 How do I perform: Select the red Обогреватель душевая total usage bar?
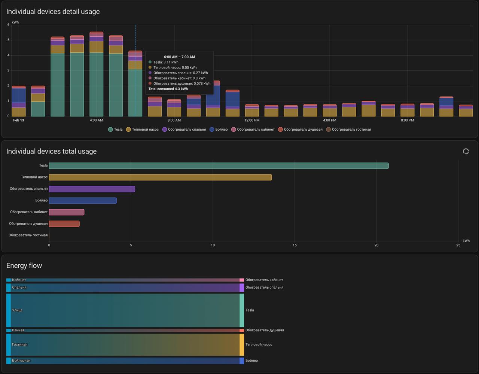click(64, 224)
